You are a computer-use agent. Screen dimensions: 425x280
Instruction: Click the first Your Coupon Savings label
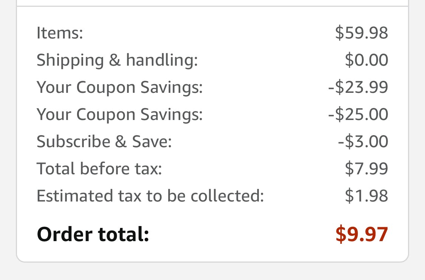pos(119,88)
